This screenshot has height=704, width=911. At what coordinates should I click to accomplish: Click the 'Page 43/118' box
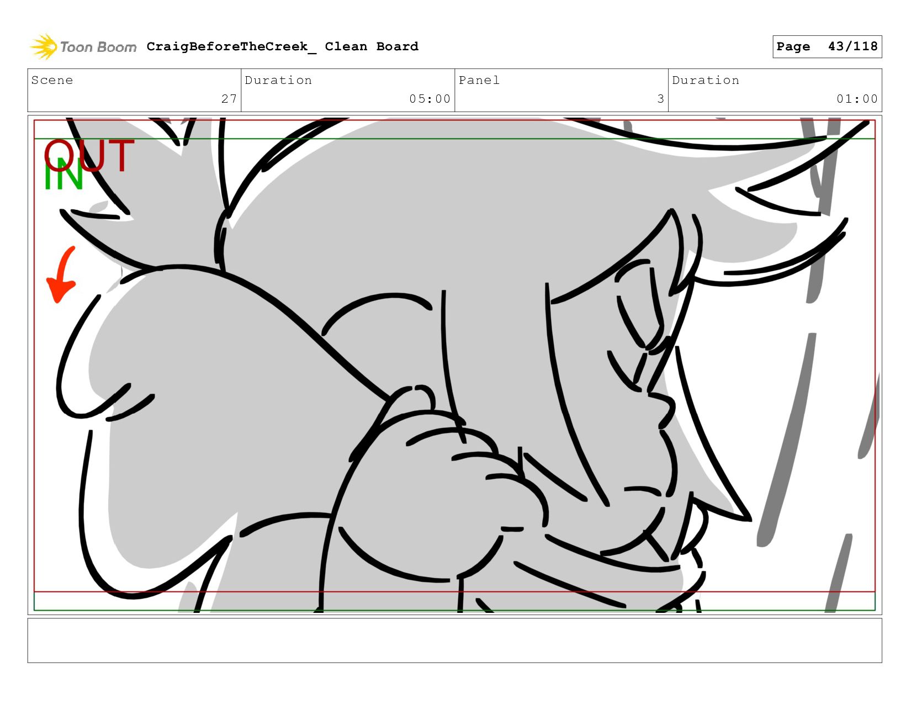[827, 46]
